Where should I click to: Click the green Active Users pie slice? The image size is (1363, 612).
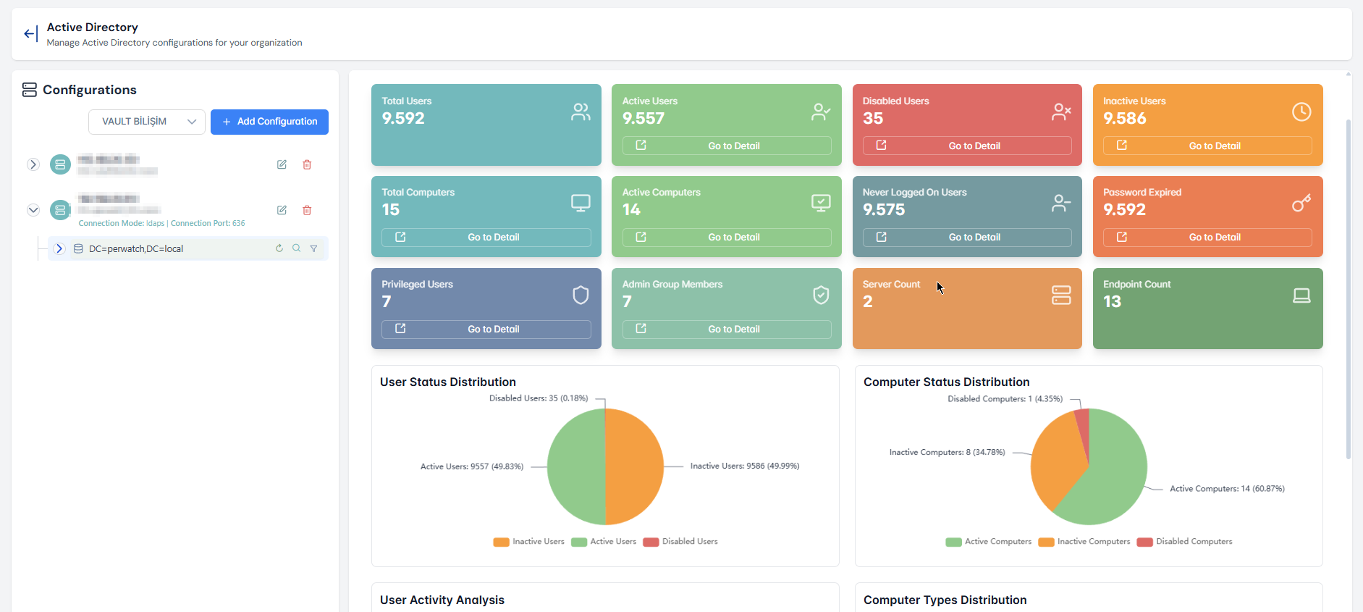pyautogui.click(x=576, y=467)
